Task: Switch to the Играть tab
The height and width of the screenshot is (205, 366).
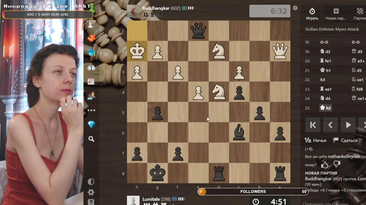Action: pyautogui.click(x=312, y=14)
